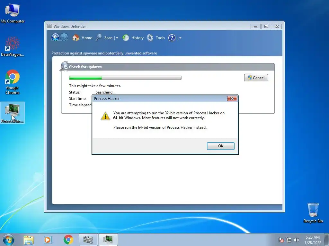Select the ProcessHacker desktop icon
Screen dimensions: 329x246
pyautogui.click(x=13, y=113)
